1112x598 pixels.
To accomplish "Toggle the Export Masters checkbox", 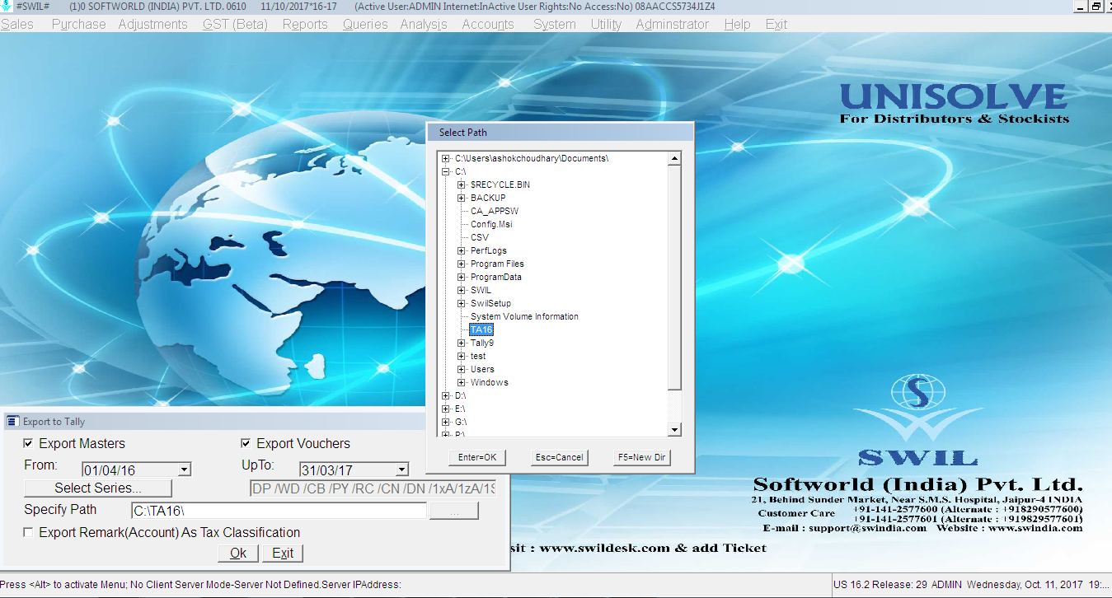I will [x=28, y=443].
